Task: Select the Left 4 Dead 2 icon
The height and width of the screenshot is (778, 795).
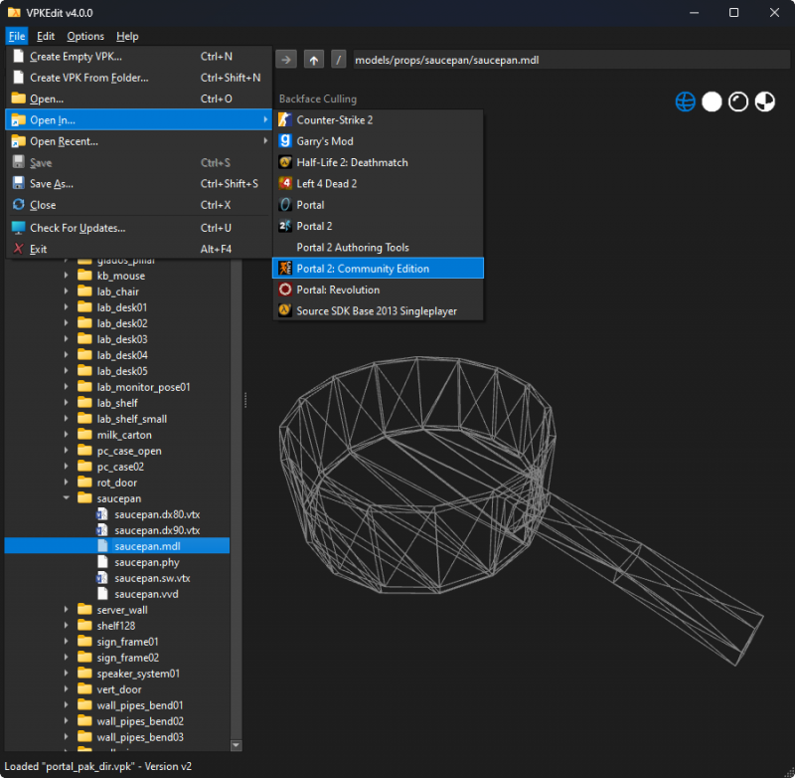Action: tap(285, 183)
